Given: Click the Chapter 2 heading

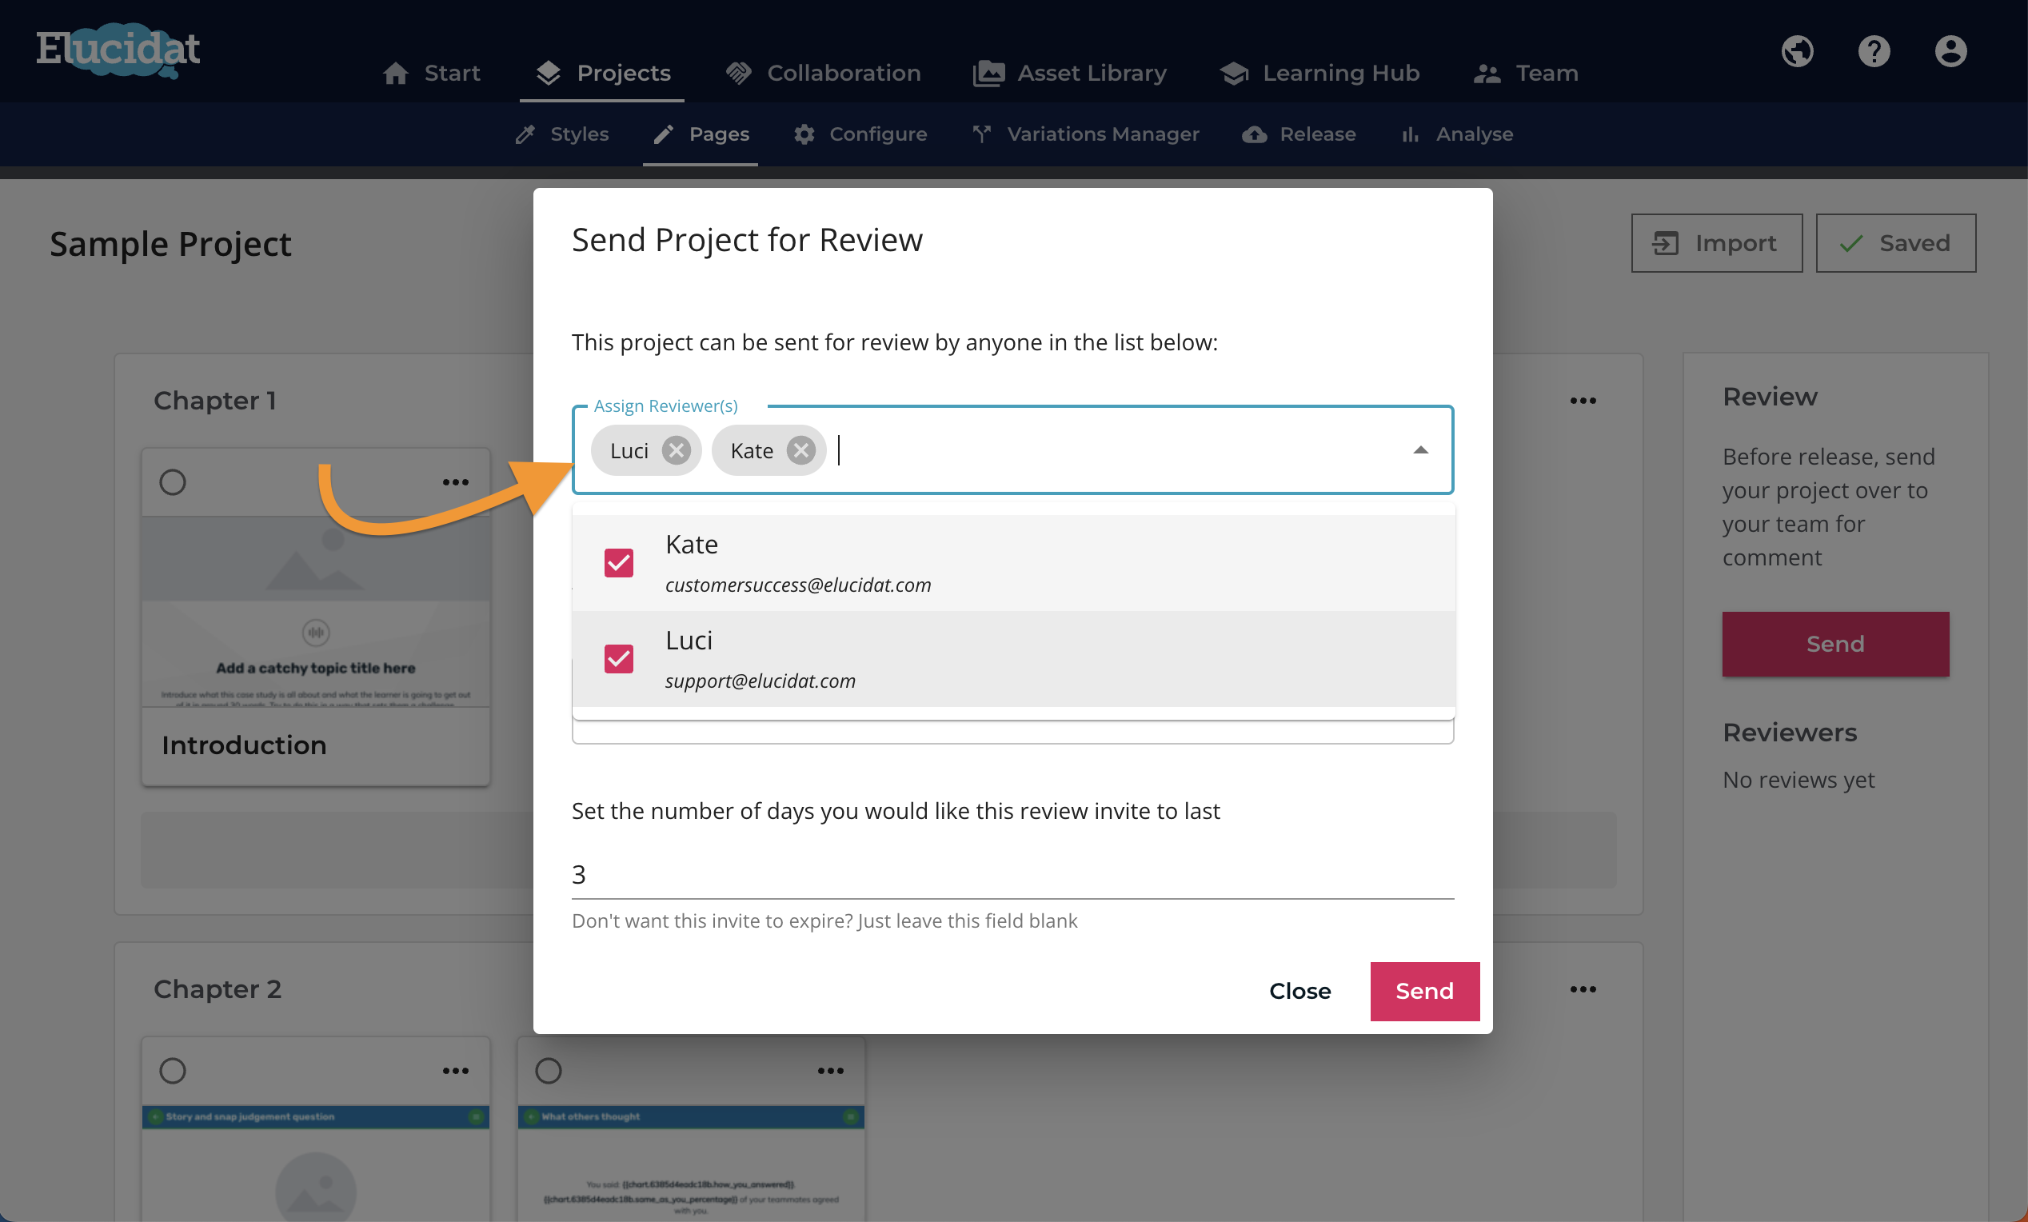Looking at the screenshot, I should tap(218, 989).
